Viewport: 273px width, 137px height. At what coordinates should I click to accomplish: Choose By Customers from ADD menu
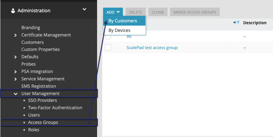pos(124,21)
